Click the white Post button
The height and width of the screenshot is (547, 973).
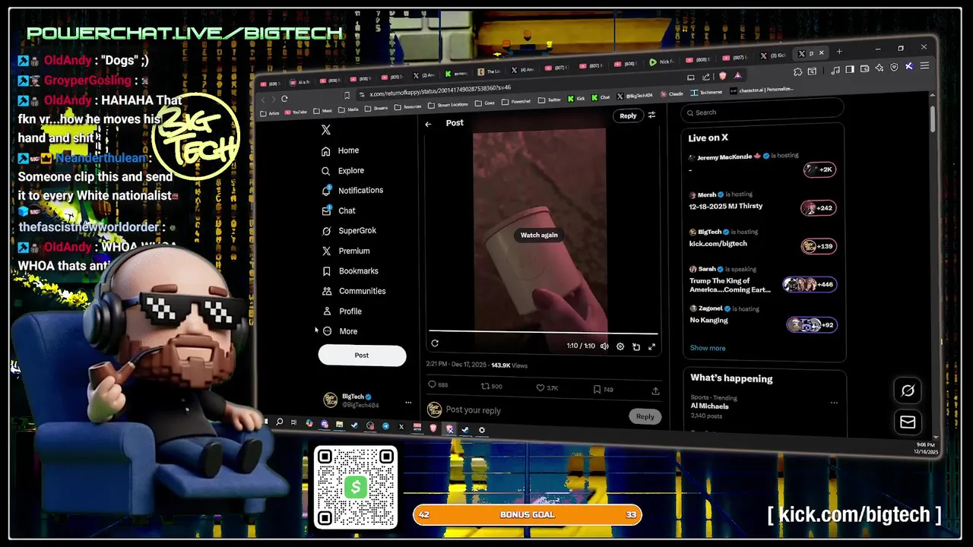point(362,355)
